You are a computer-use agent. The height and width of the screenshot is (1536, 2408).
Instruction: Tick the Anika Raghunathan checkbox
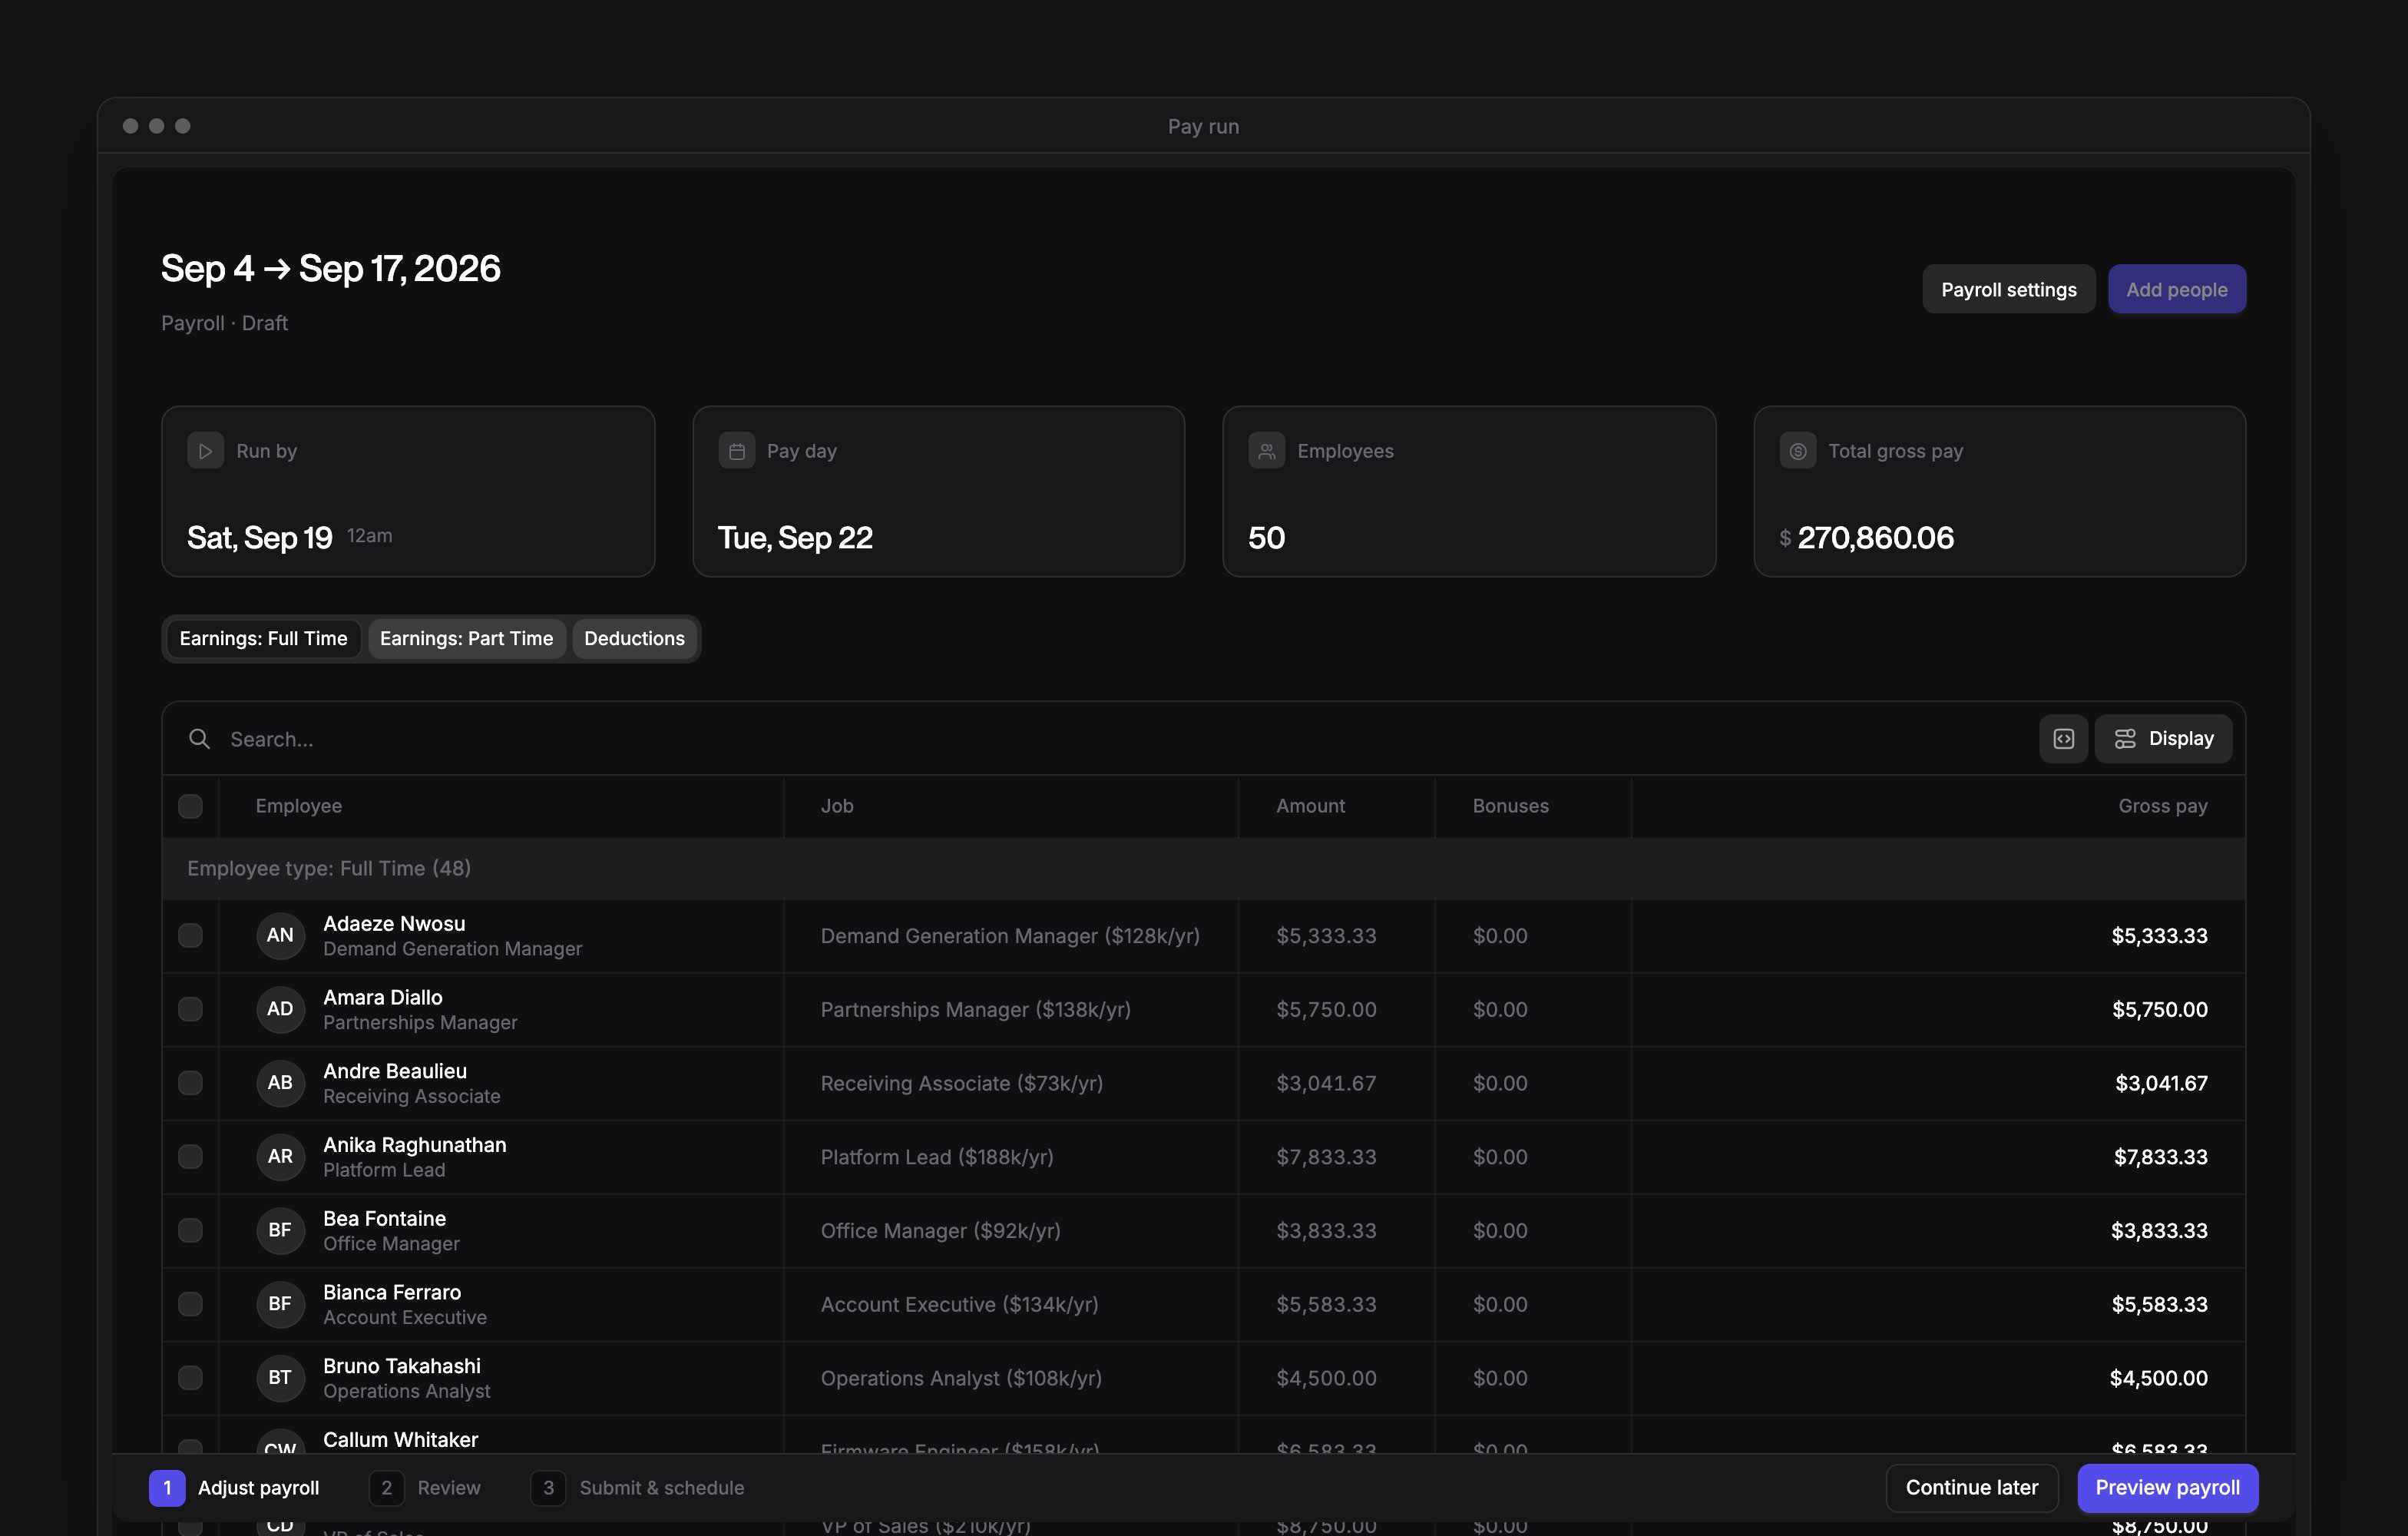tap(190, 1157)
